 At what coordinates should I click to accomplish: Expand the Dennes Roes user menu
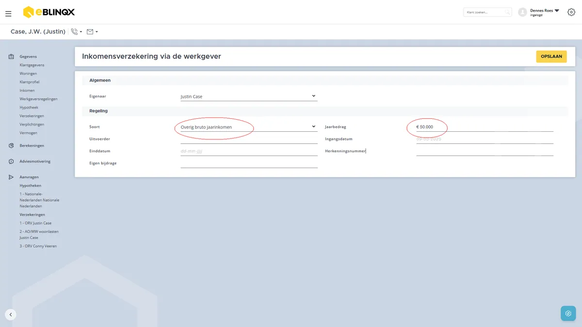point(556,10)
